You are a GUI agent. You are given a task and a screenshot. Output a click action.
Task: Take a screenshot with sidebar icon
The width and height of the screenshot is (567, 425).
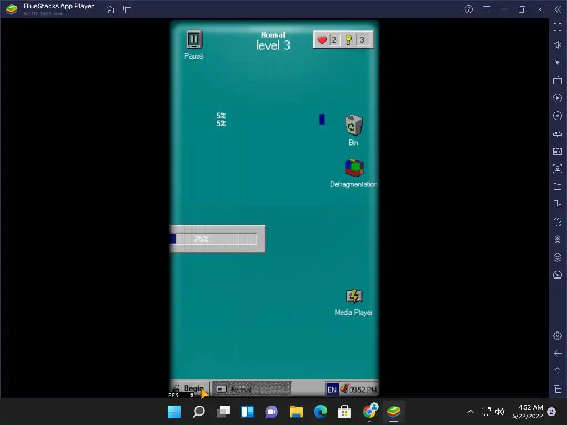click(558, 169)
